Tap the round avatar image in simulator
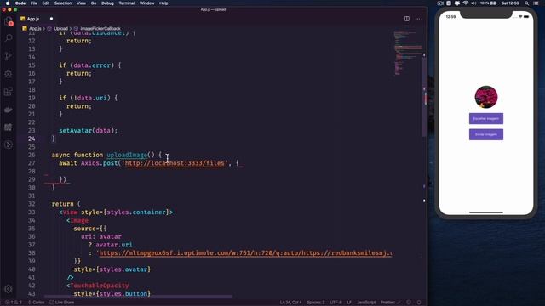This screenshot has height=306, width=545. point(486,97)
